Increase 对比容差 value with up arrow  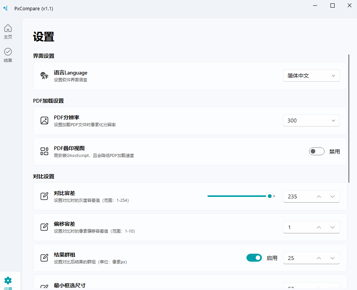point(319,197)
